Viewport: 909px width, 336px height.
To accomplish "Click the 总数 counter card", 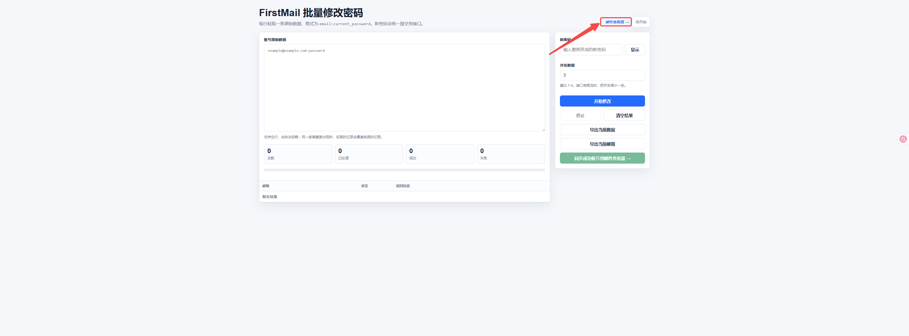I will coord(298,154).
